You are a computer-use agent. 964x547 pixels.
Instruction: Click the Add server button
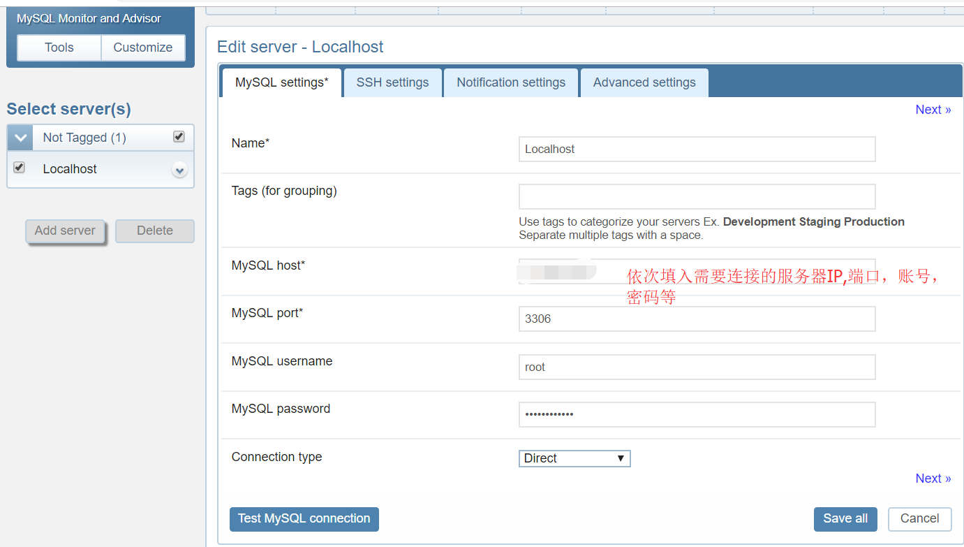[64, 231]
